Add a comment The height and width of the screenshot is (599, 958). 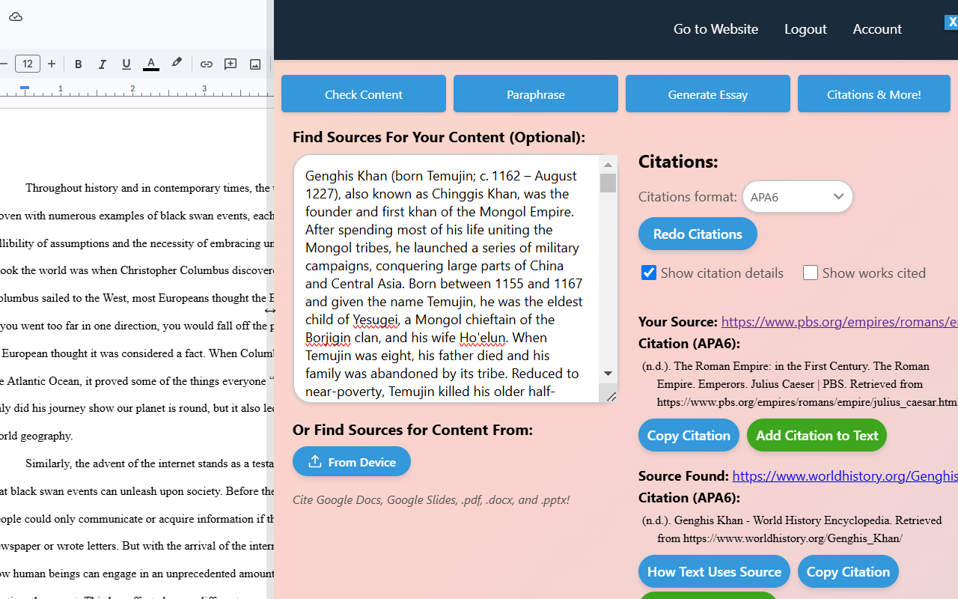[231, 64]
